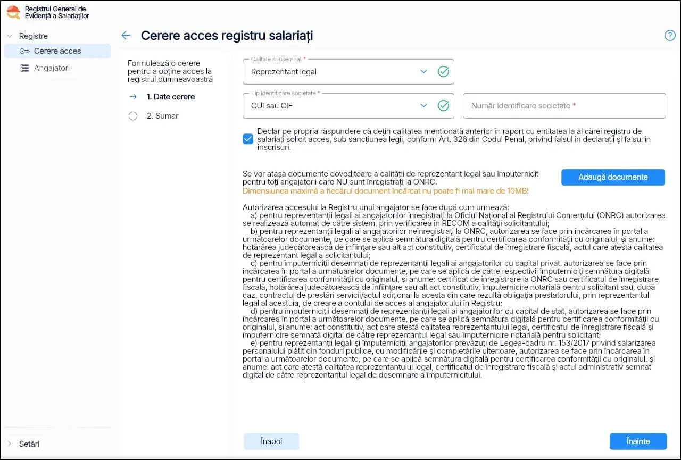Uncheck the declaration on own responsibility checkbox

(247, 139)
